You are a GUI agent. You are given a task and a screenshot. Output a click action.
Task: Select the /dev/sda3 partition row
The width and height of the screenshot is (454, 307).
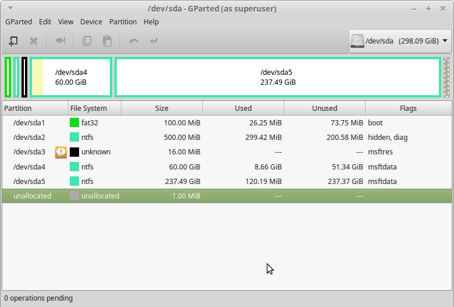tap(227, 152)
